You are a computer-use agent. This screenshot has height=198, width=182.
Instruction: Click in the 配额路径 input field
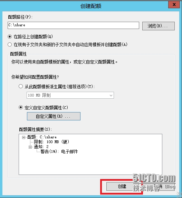pyautogui.click(x=73, y=25)
